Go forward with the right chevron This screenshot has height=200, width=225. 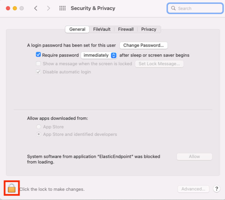(x=48, y=8)
